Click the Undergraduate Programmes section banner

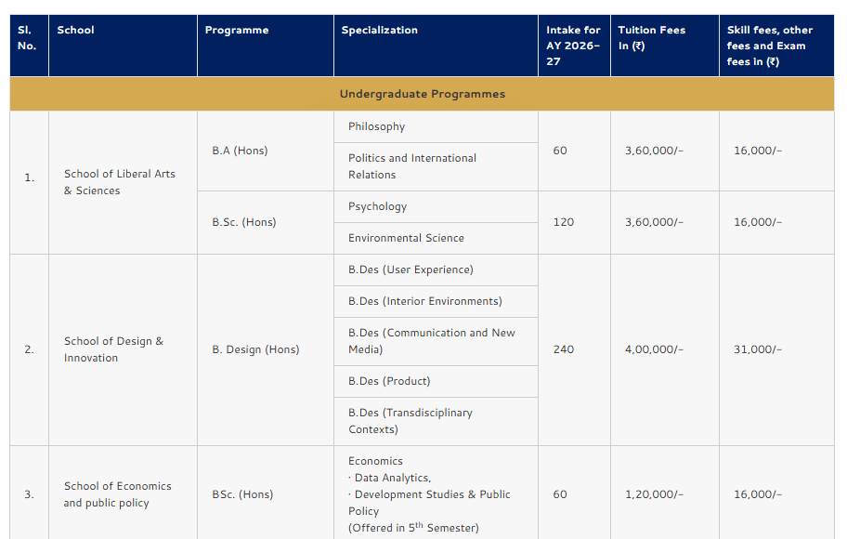click(x=423, y=94)
